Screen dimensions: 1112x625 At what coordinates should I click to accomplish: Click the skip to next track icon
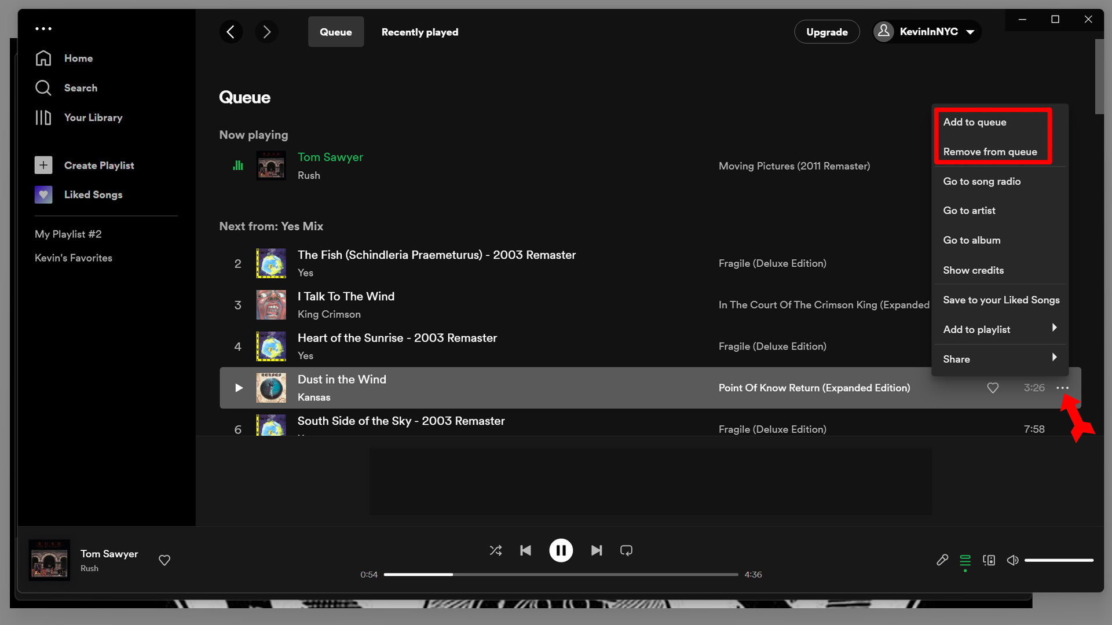[x=597, y=550]
